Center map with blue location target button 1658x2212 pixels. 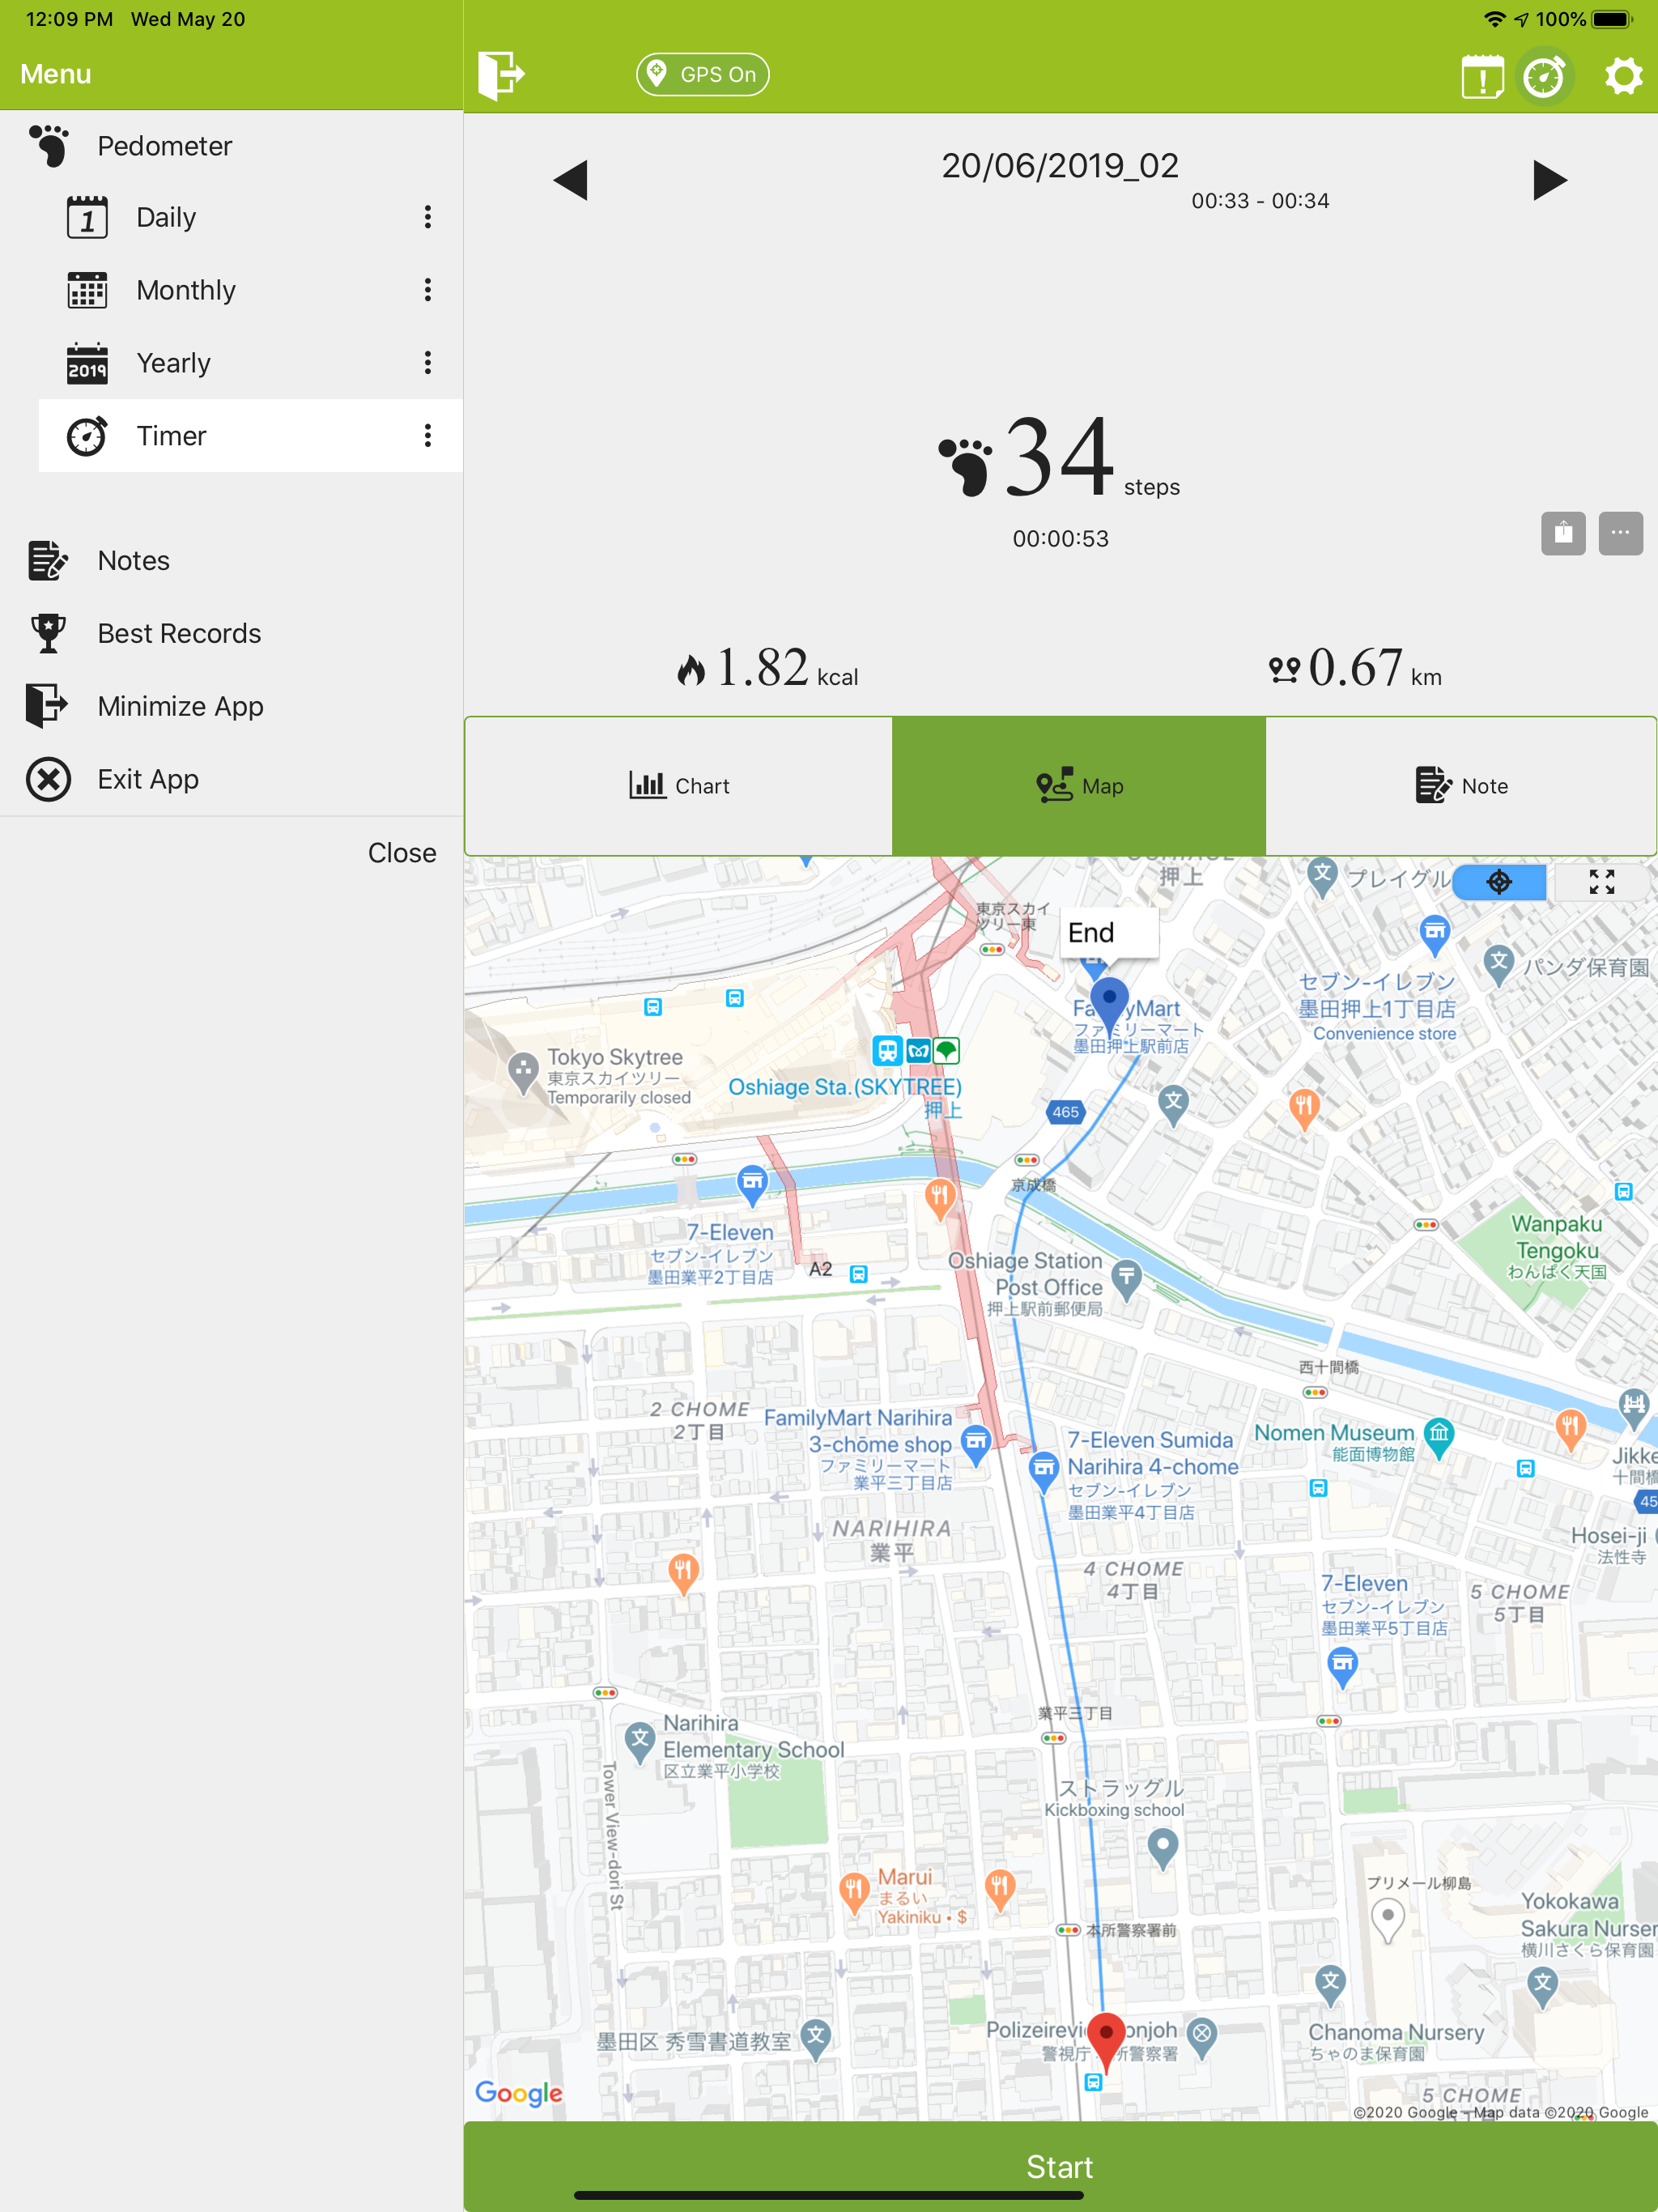(x=1498, y=882)
